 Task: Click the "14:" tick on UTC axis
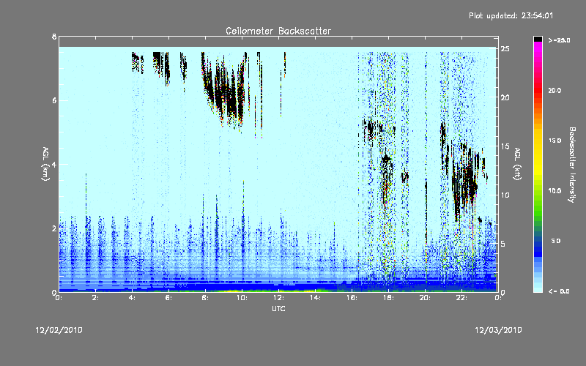coord(315,298)
